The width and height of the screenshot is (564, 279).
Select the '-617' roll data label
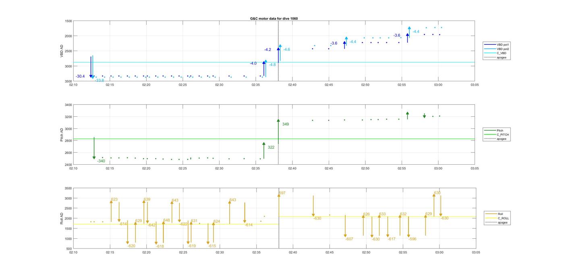click(392, 239)
